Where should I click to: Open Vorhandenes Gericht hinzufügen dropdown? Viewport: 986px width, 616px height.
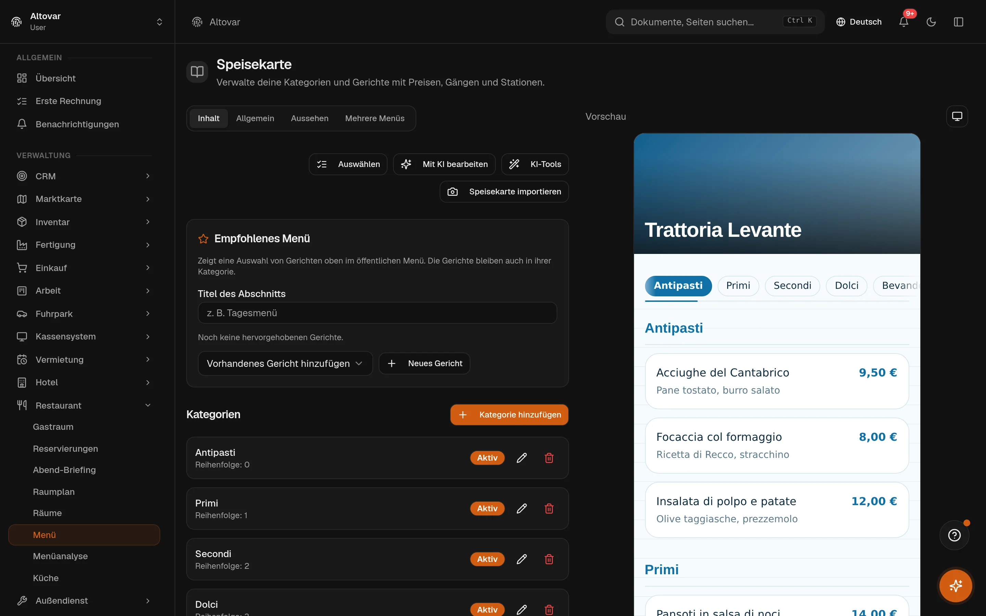tap(285, 363)
